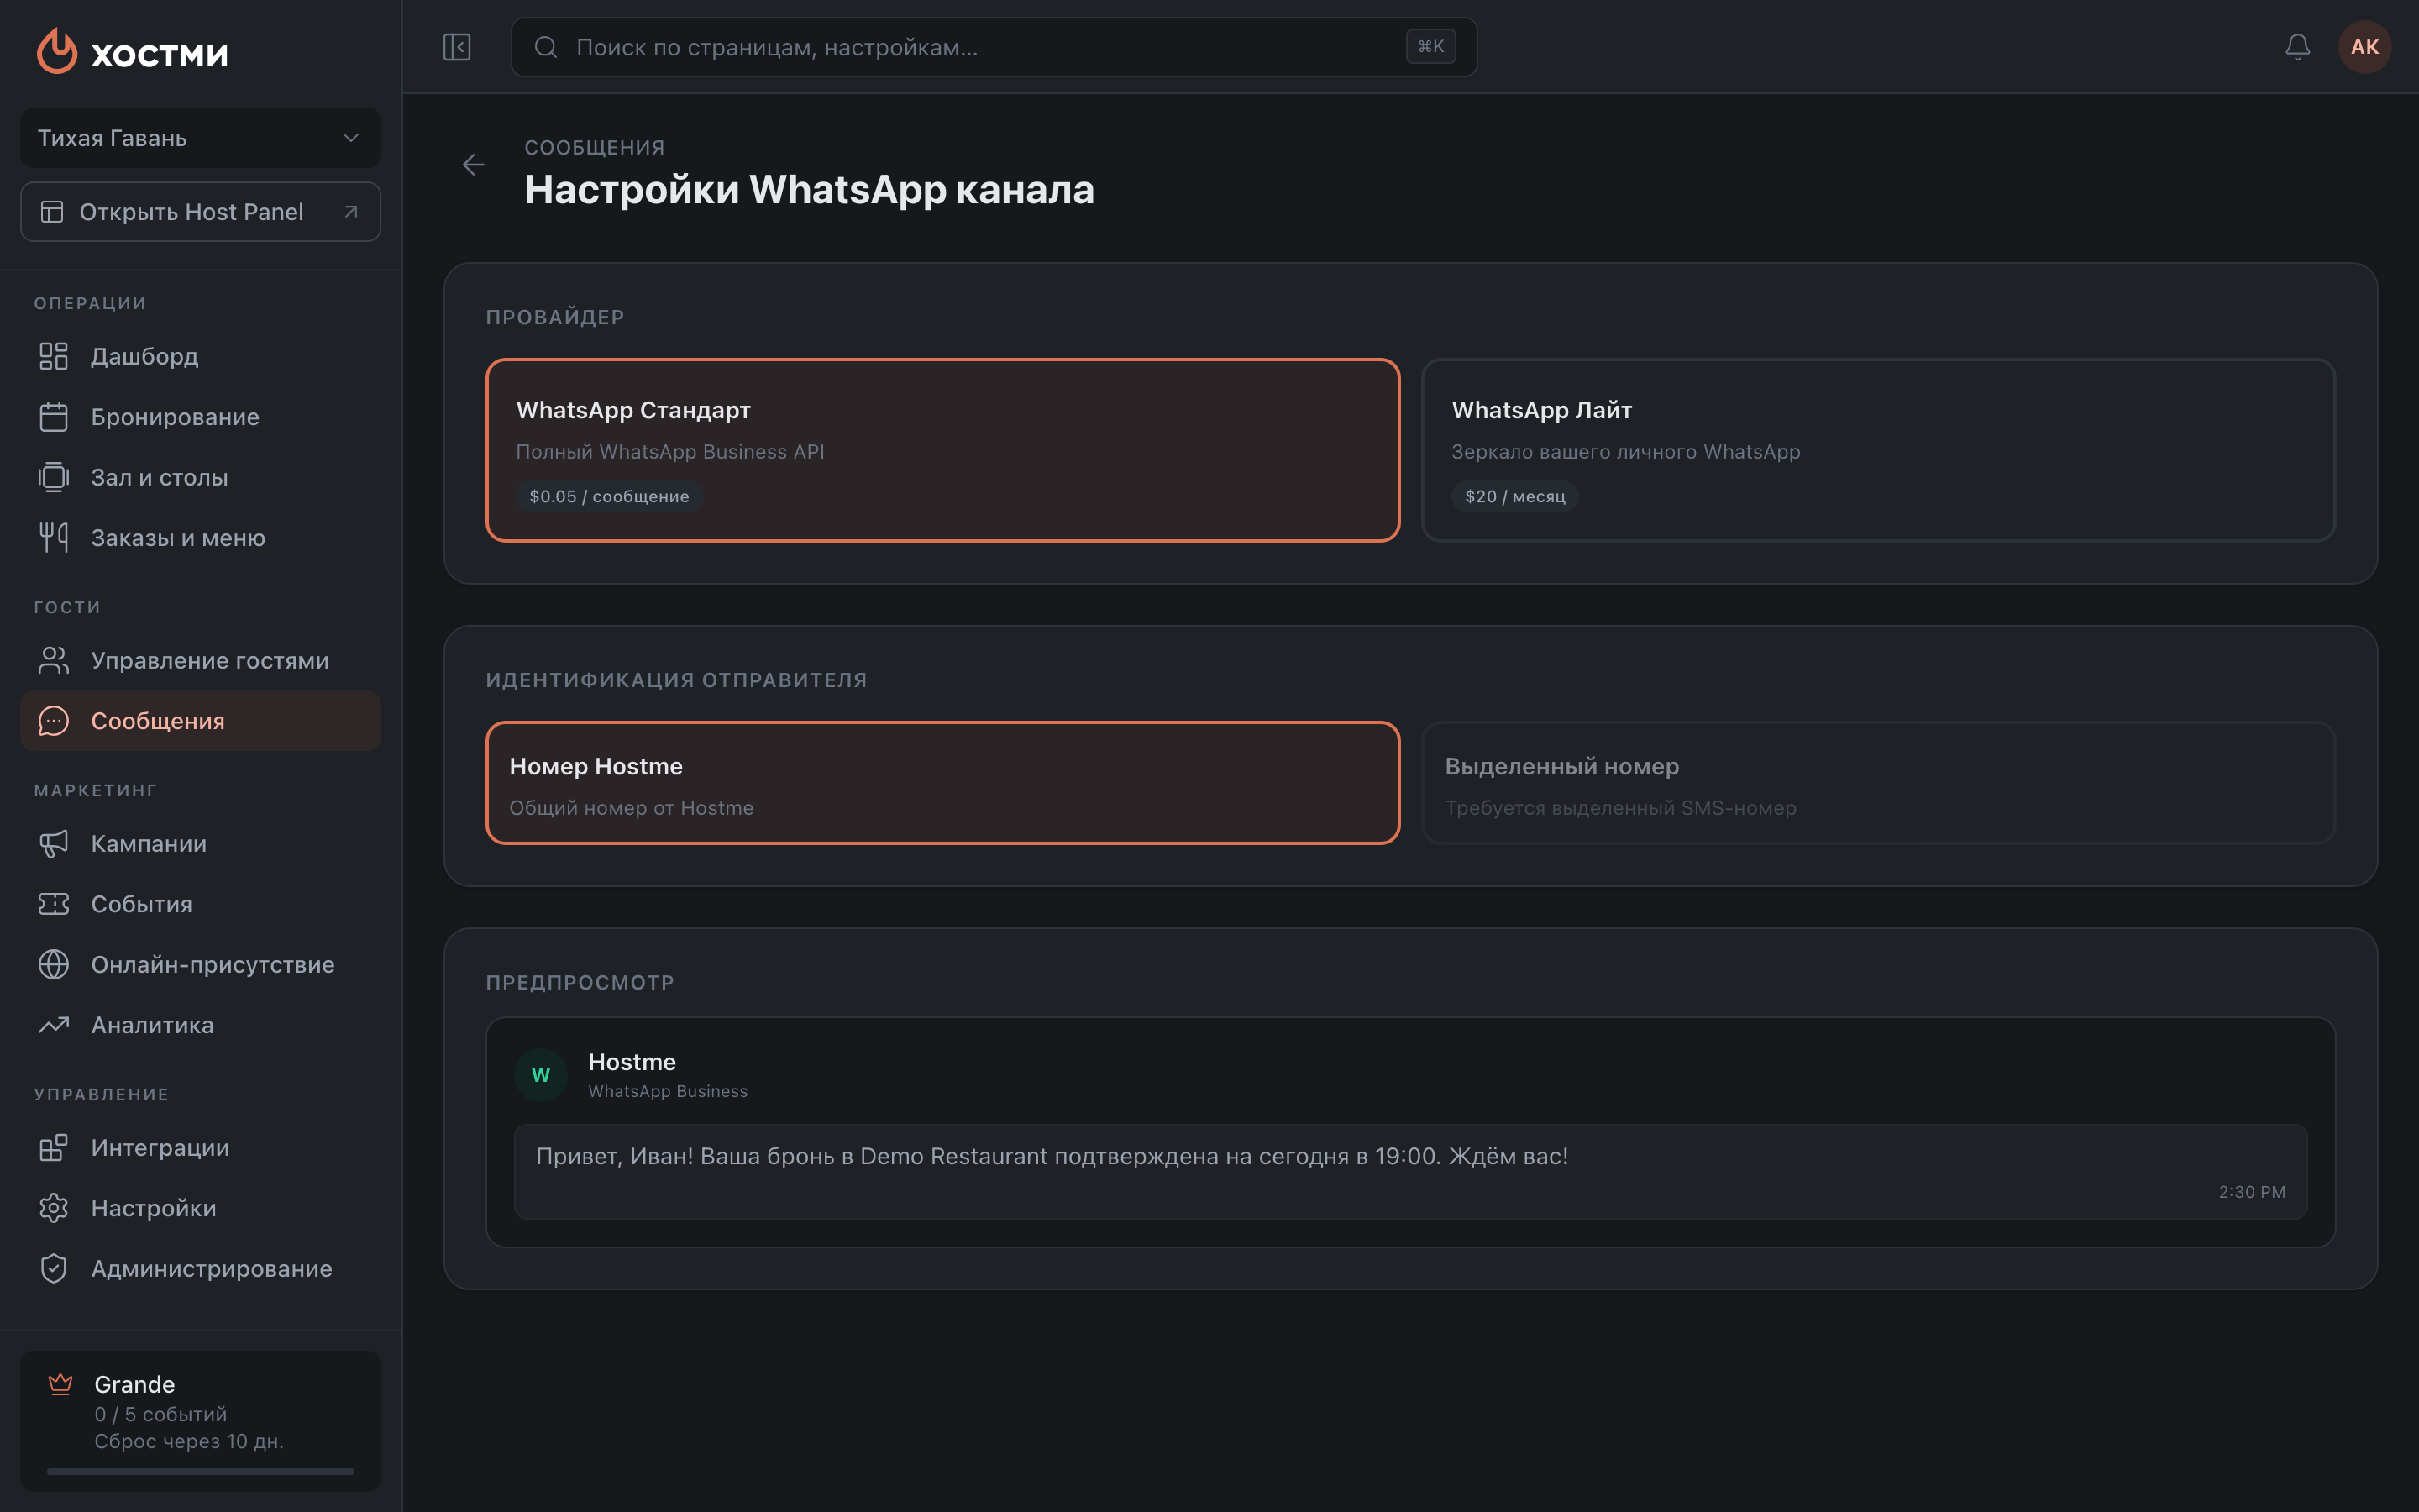This screenshot has width=2419, height=1512.
Task: Choose Выделенный номер sender option
Action: pos(1878,783)
